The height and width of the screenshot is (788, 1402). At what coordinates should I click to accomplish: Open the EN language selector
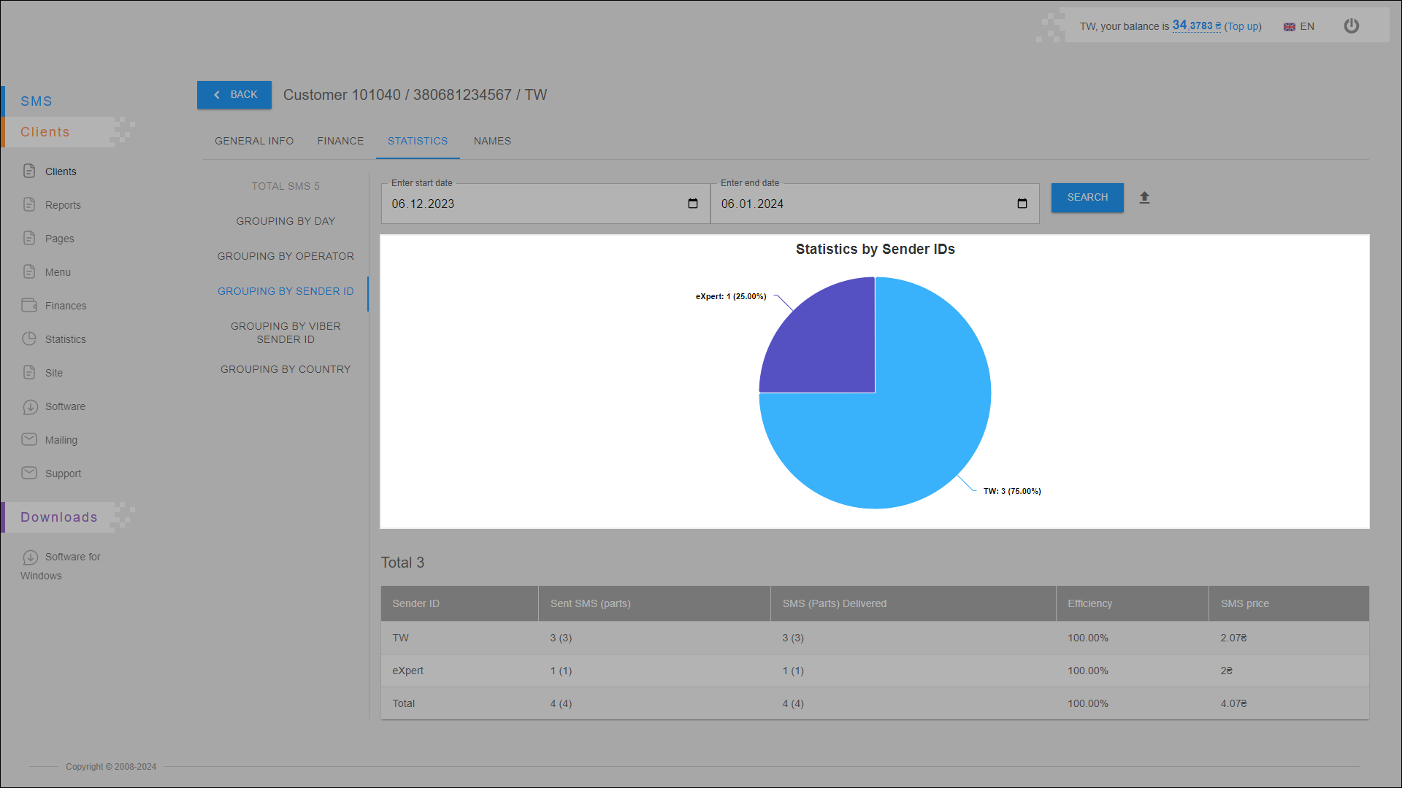(1299, 26)
